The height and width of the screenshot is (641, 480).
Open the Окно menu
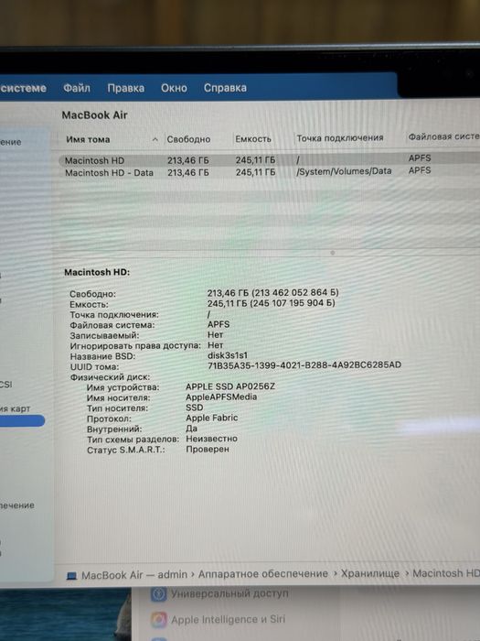(x=174, y=88)
